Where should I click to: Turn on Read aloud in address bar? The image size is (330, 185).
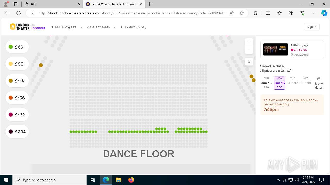232,13
